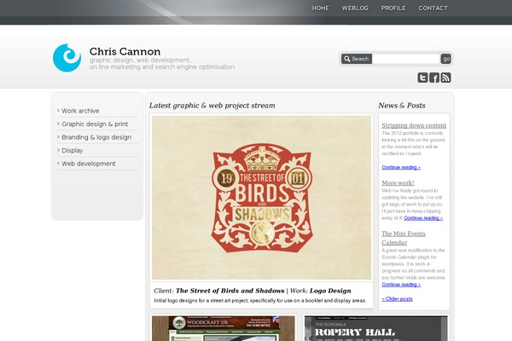
Task: Open the Street of Birds logo image
Action: coord(261,198)
